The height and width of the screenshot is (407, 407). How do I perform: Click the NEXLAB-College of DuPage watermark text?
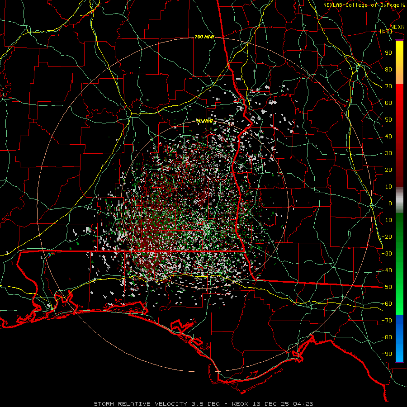click(x=364, y=5)
